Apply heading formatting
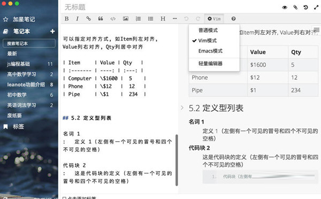The height and width of the screenshot is (199, 321). [163, 19]
